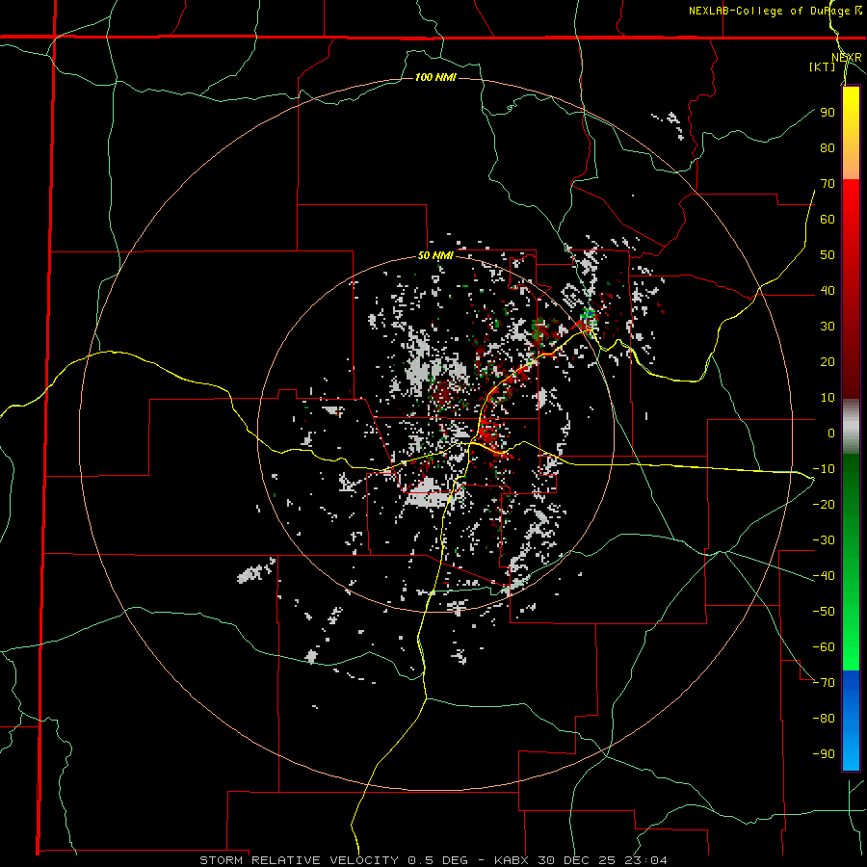Image resolution: width=867 pixels, height=867 pixels.
Task: Click the blue bottom segment of color bar
Action: coord(851,721)
